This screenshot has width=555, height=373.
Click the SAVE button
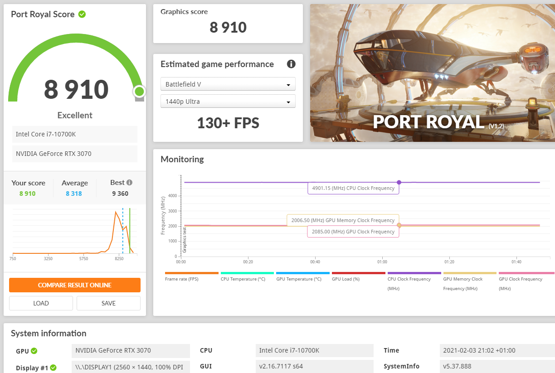coord(108,303)
